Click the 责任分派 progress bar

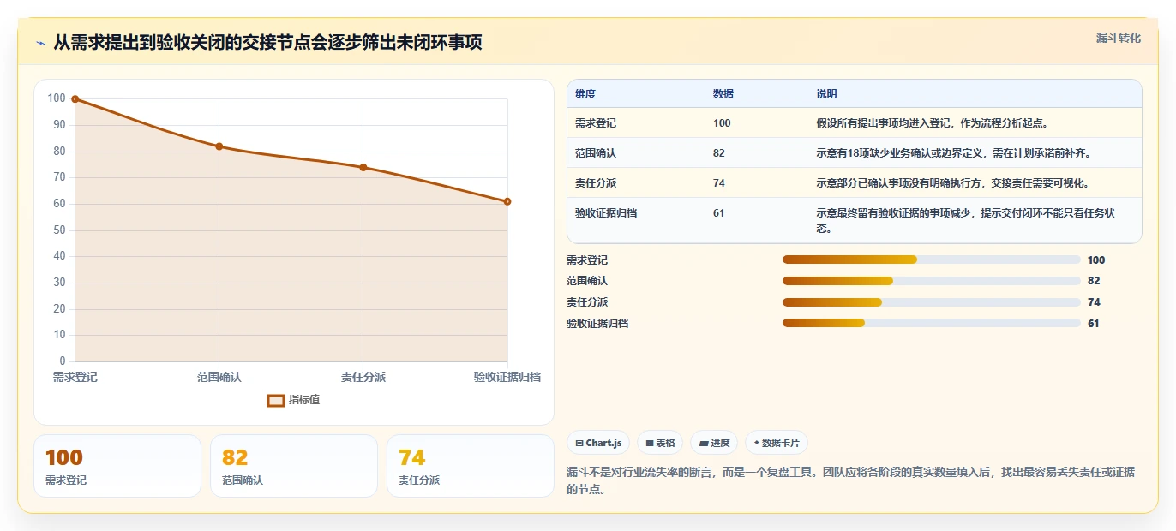(x=932, y=301)
